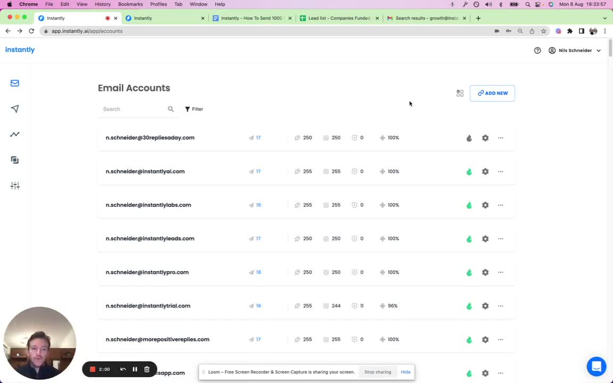Open more options for 30repliesaday.com account
Screen dimensions: 613x383
click(500, 138)
